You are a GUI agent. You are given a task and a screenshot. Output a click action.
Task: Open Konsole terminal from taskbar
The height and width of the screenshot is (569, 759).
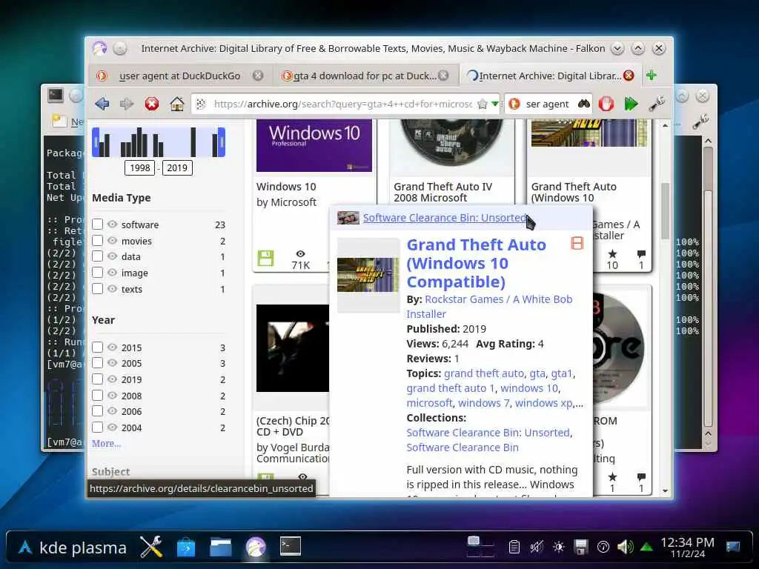pyautogui.click(x=291, y=546)
